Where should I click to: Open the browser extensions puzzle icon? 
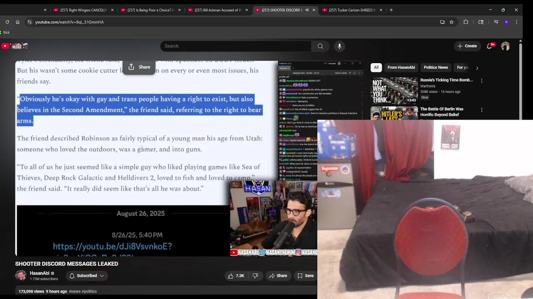click(x=466, y=22)
